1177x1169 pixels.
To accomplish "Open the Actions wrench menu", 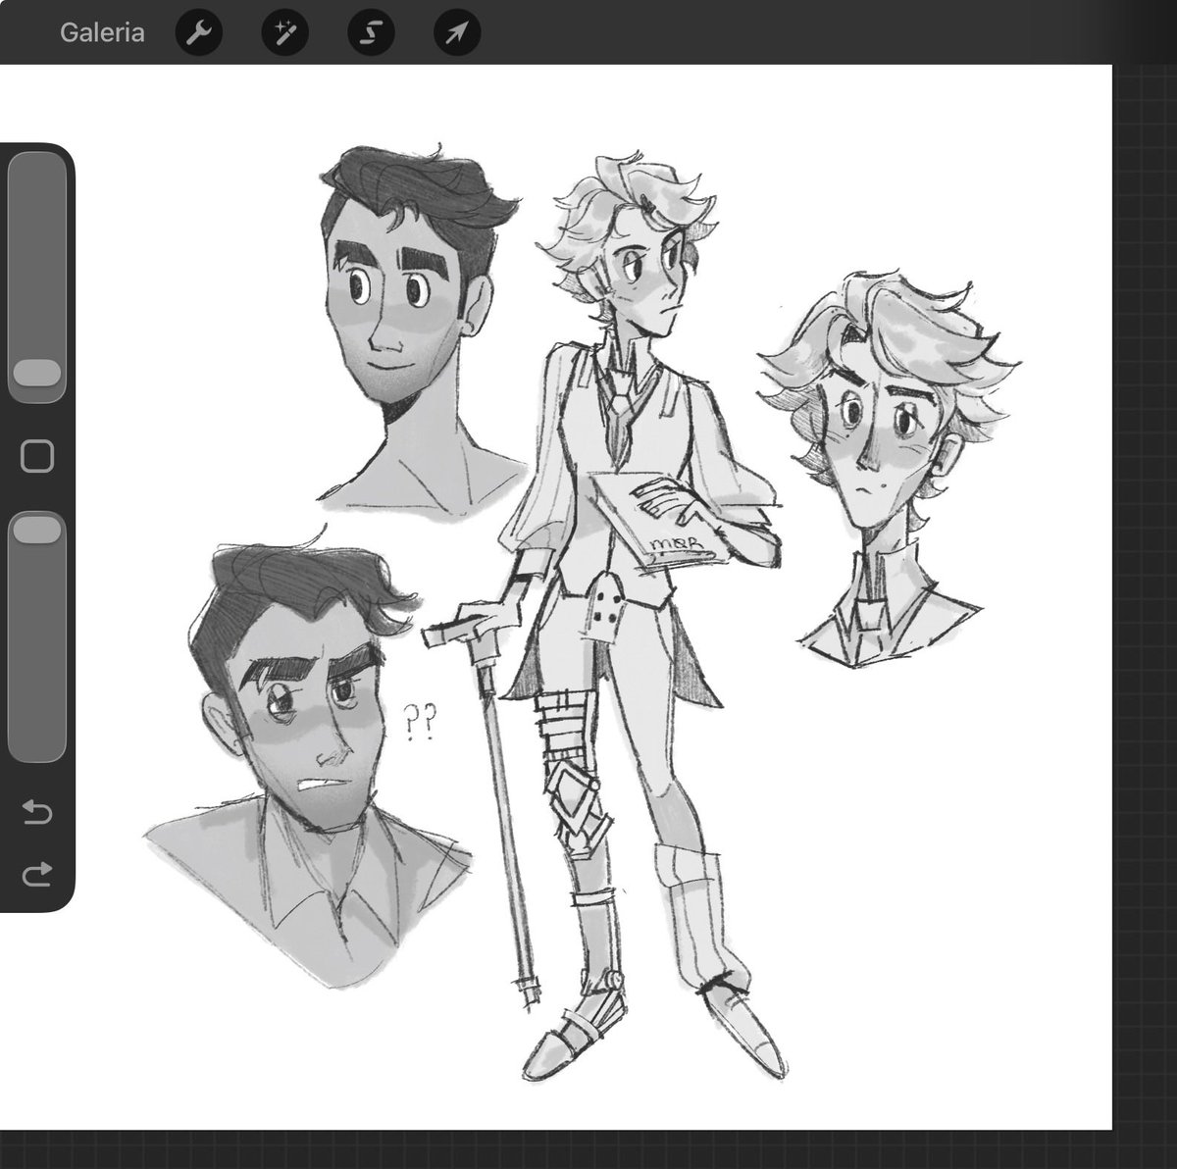I will (199, 33).
